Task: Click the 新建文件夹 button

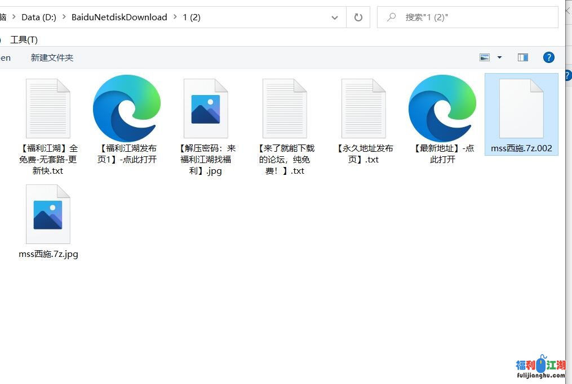Action: coord(52,57)
